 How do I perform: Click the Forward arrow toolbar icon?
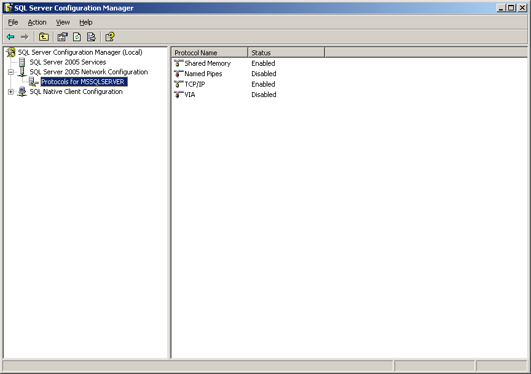tap(25, 37)
